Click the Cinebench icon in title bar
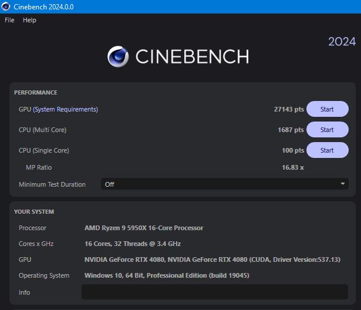The height and width of the screenshot is (310, 361). coord(5,6)
